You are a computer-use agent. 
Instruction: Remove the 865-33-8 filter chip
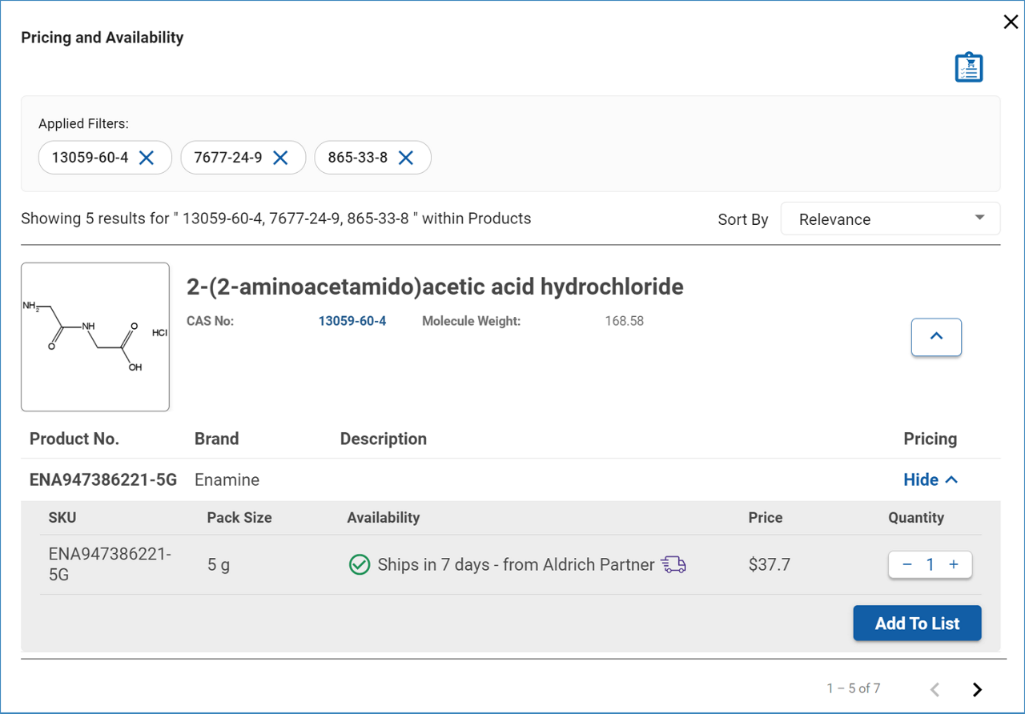(x=406, y=158)
